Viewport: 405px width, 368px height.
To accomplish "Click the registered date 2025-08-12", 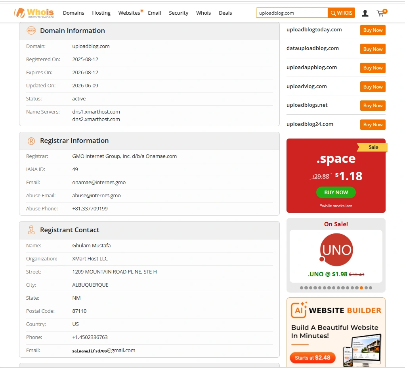I will [x=85, y=59].
